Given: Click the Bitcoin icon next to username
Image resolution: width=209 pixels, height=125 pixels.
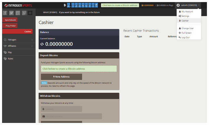Looking at the screenshot, I should point(178,5).
